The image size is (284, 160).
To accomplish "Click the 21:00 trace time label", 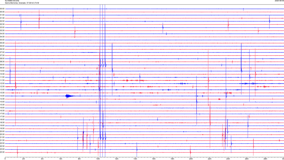I will point(2,137).
